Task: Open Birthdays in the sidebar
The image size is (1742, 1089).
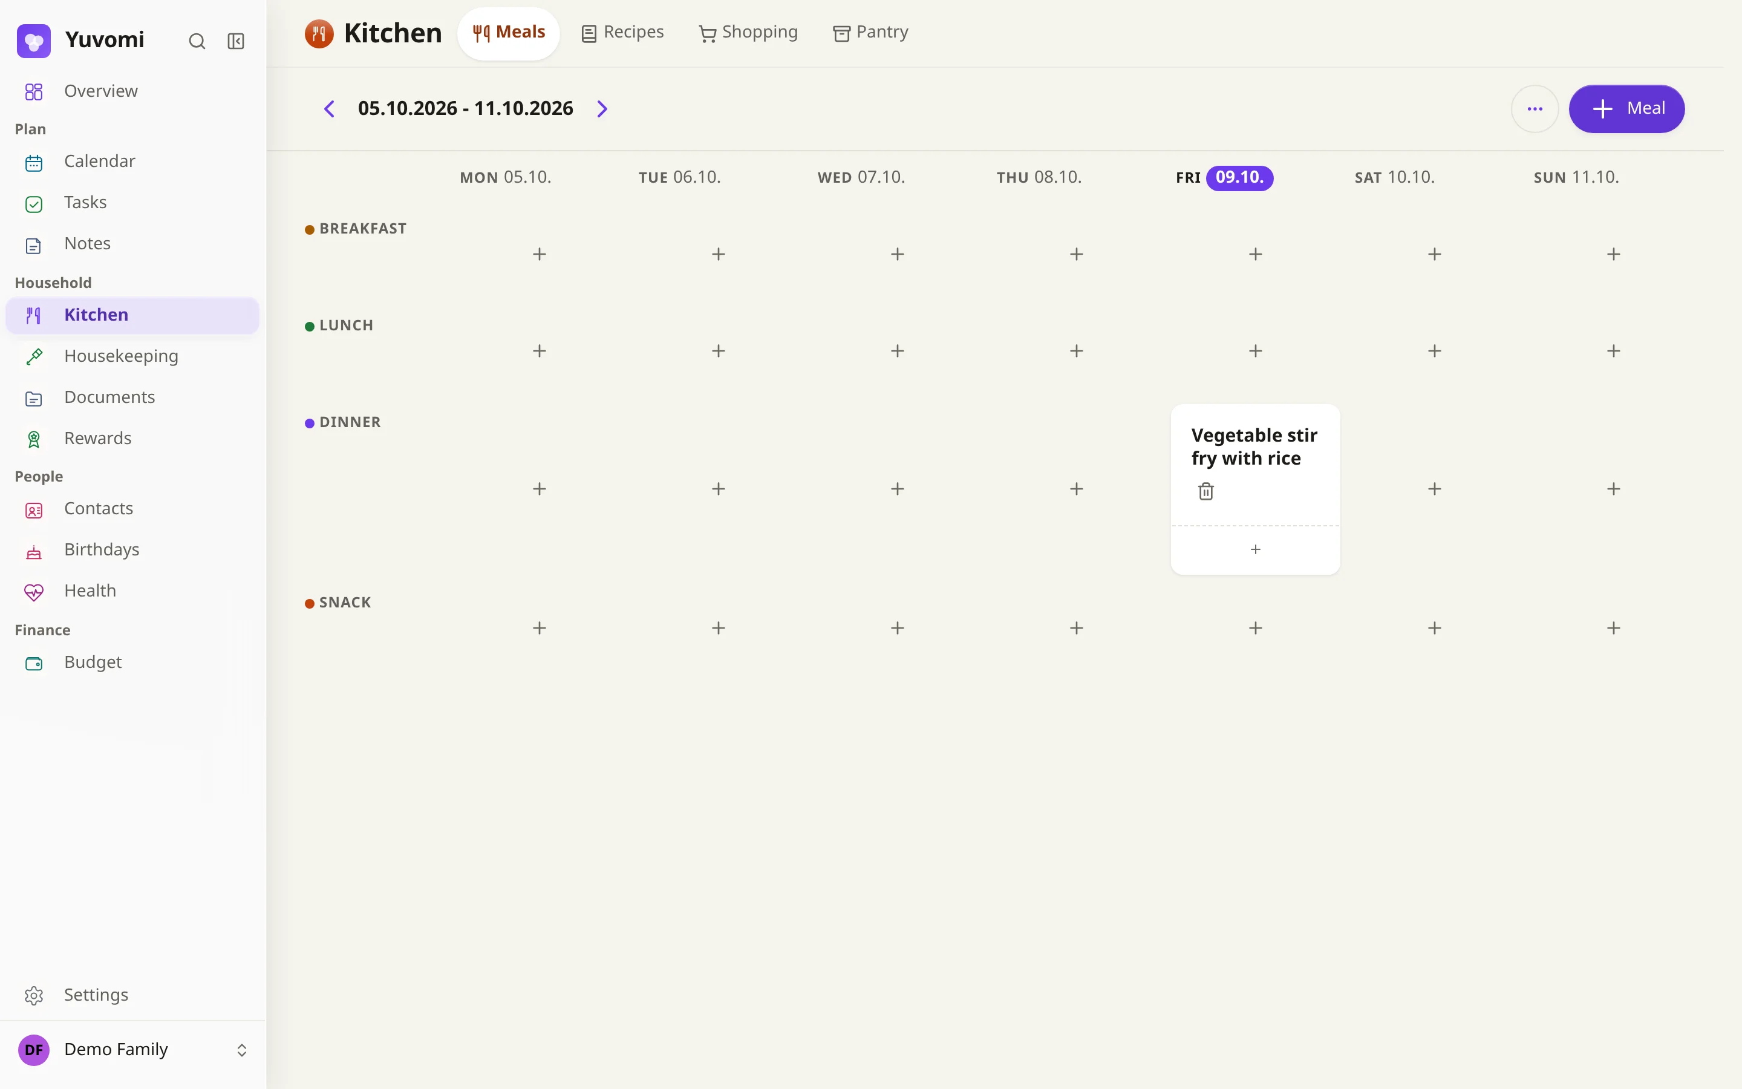Action: click(132, 551)
